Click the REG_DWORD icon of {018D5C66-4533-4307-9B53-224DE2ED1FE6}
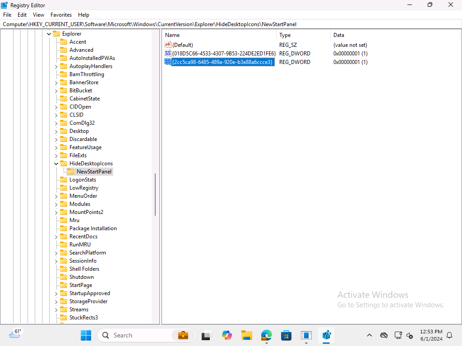This screenshot has width=462, height=346. pos(167,53)
